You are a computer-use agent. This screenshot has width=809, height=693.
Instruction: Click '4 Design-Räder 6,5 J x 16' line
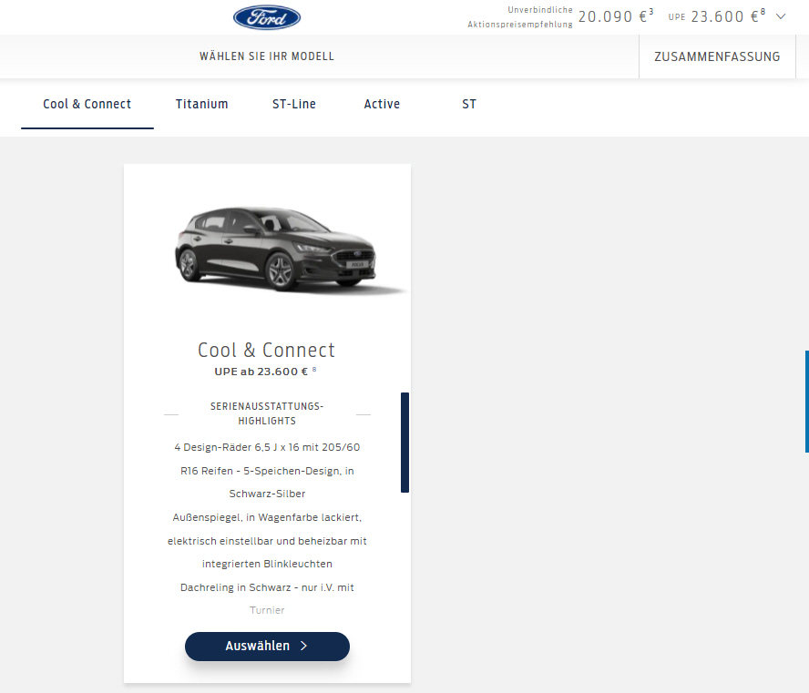point(267,447)
